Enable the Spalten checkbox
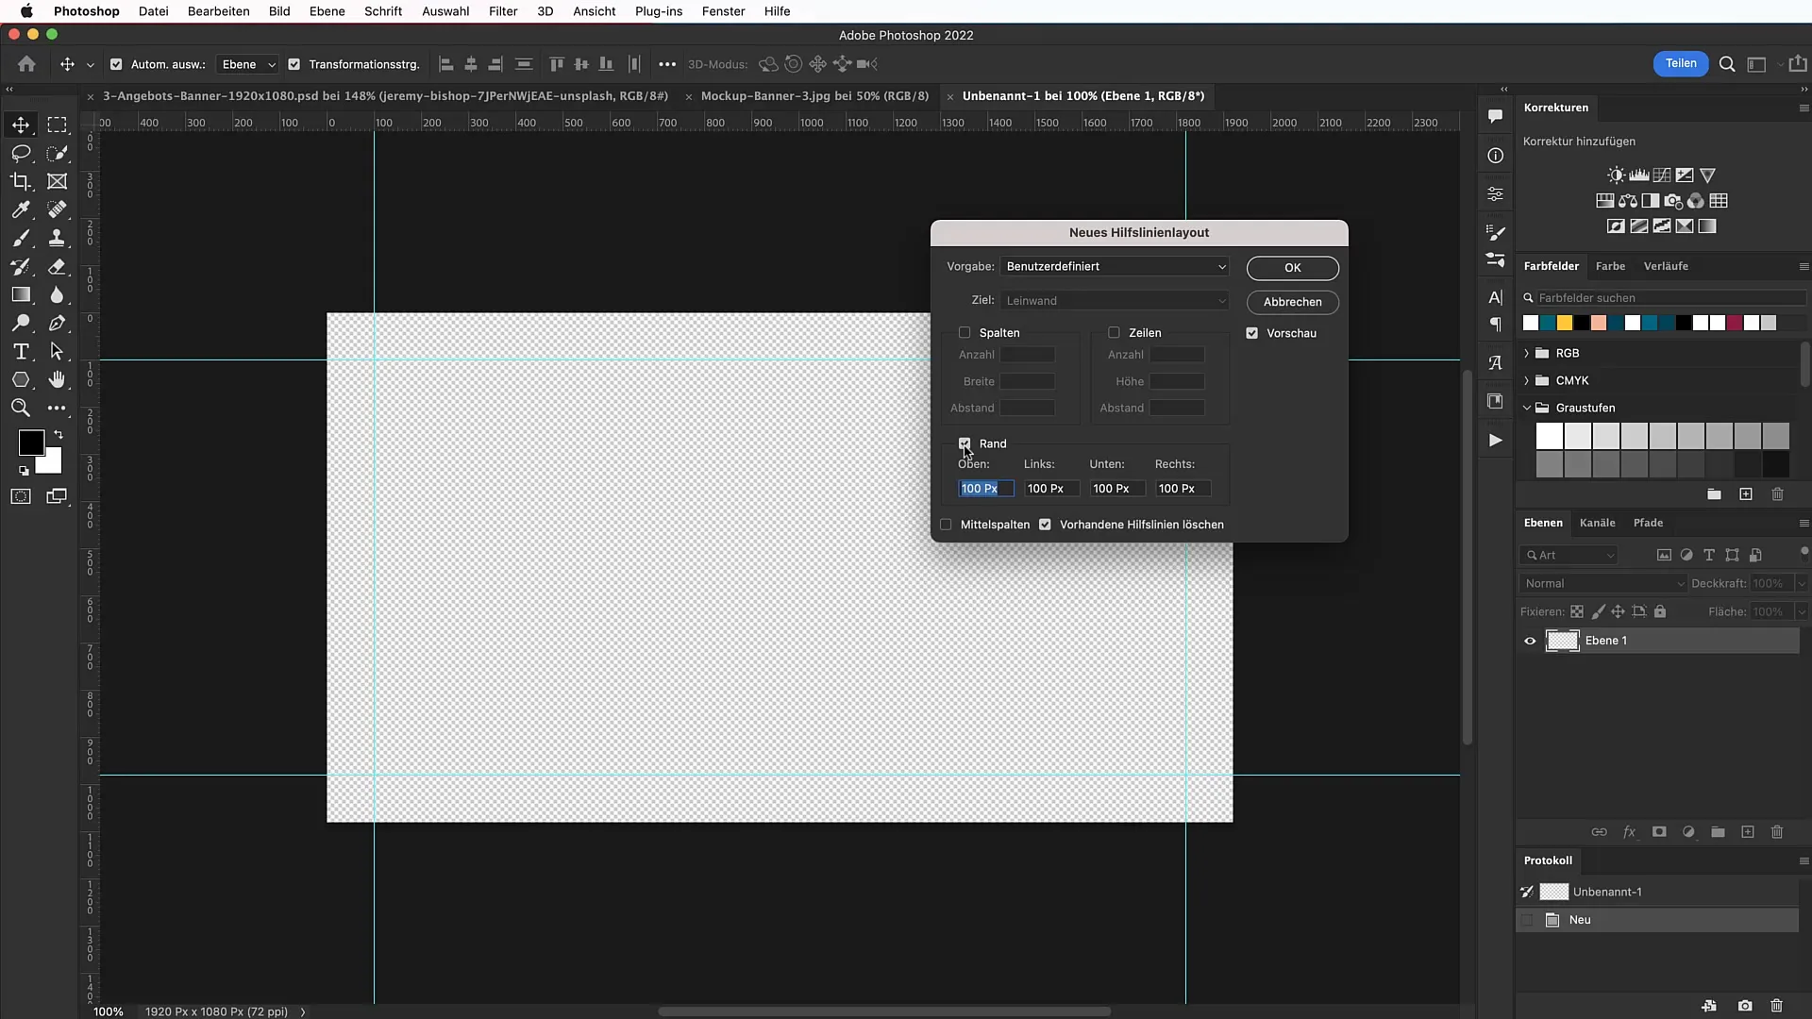 click(x=965, y=332)
